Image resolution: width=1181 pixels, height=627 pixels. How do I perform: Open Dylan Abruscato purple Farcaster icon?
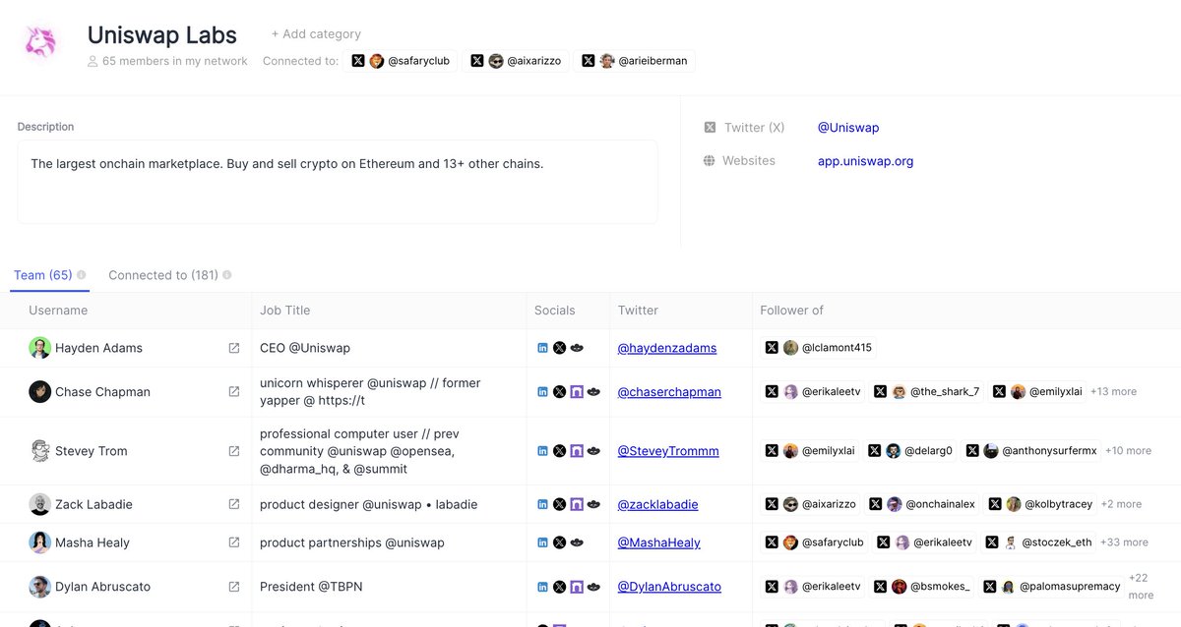[577, 587]
